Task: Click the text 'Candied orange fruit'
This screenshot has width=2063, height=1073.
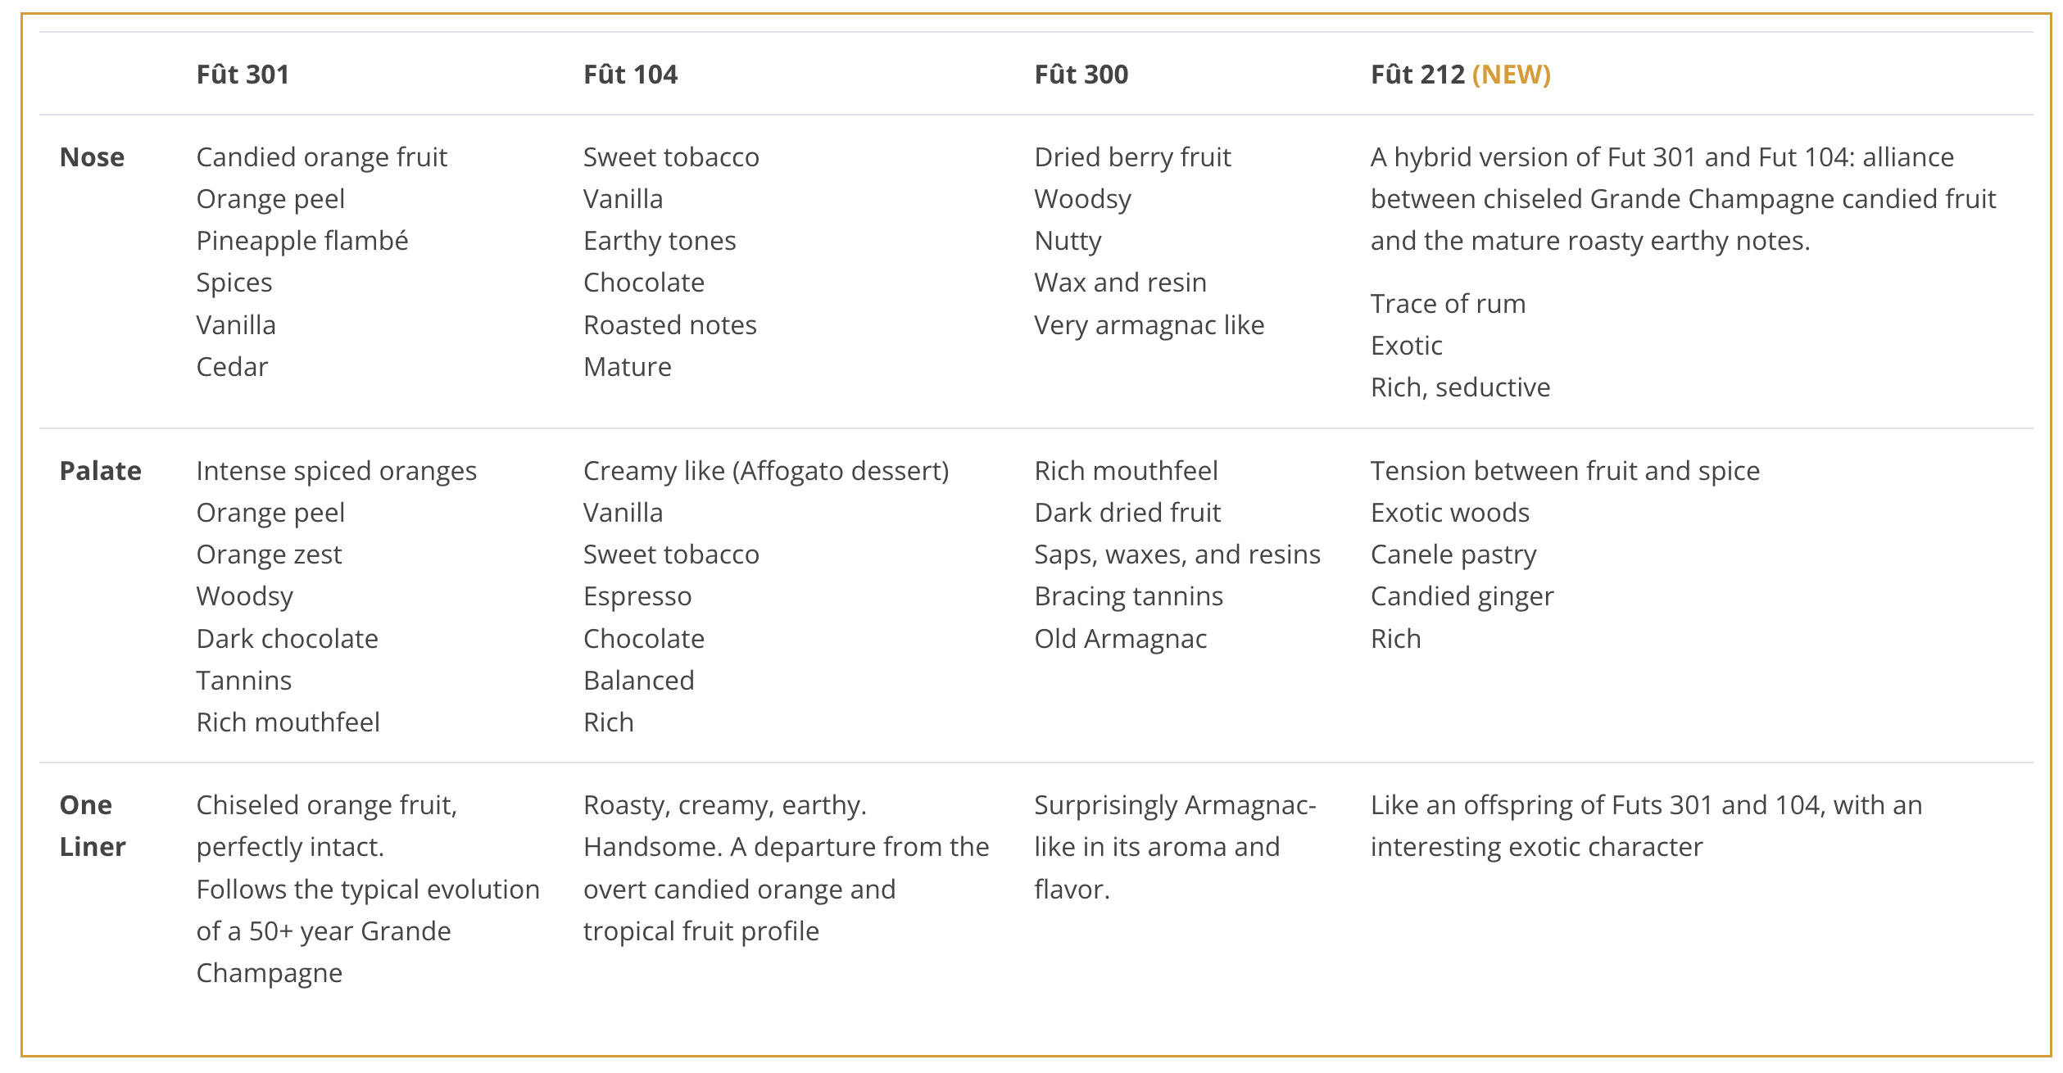Action: click(x=321, y=157)
